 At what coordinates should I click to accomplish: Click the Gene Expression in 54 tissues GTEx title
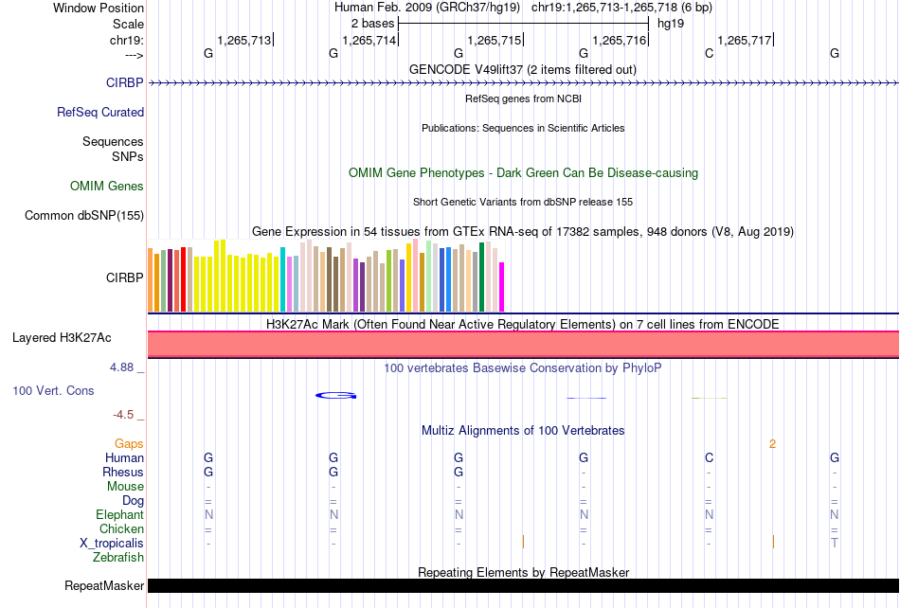pyautogui.click(x=523, y=232)
